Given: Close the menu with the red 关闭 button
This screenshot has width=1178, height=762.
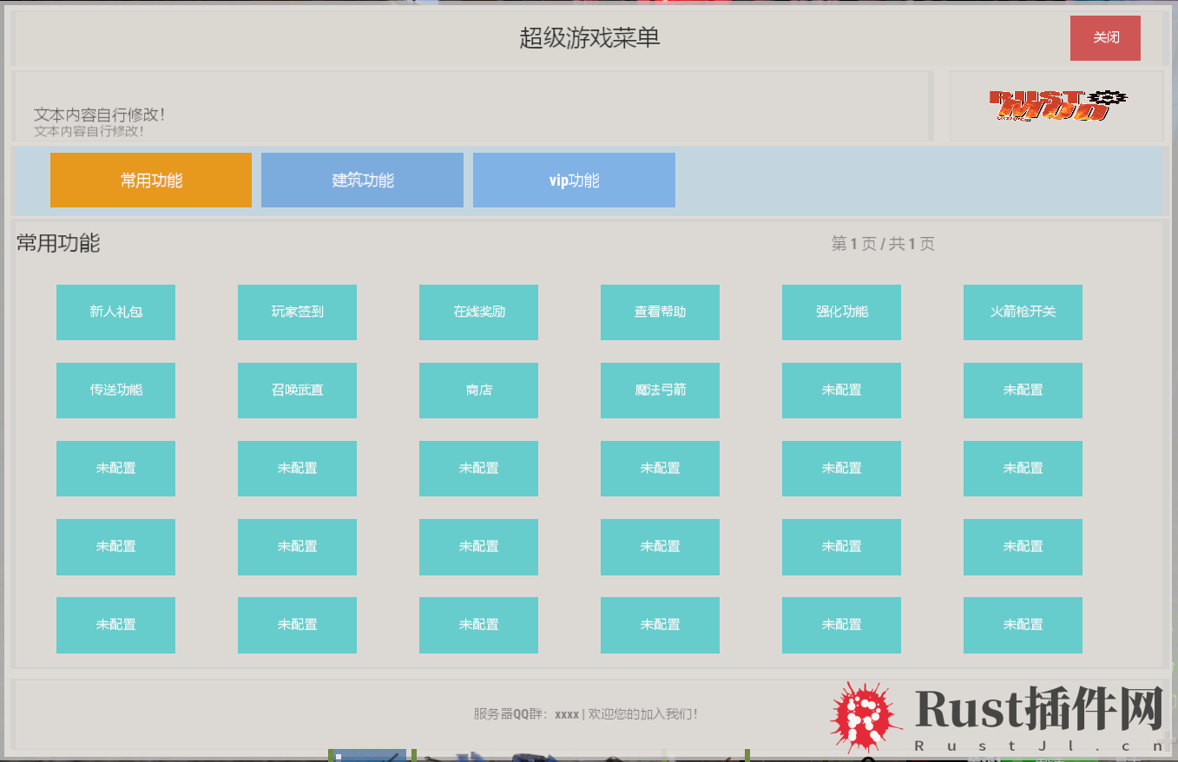Looking at the screenshot, I should (x=1105, y=38).
